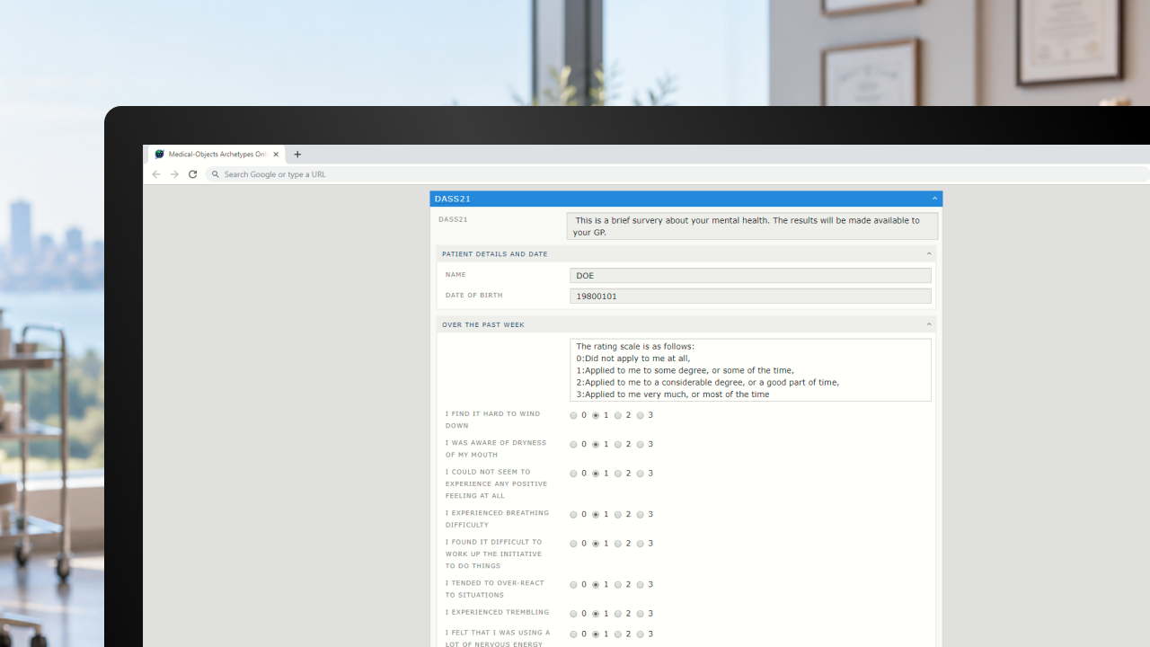Click the DASS21 survey description text
The height and width of the screenshot is (647, 1150).
[752, 226]
